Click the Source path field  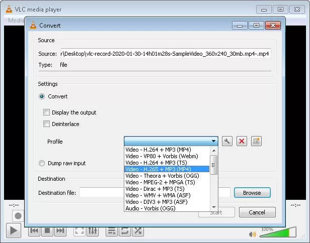pos(166,53)
